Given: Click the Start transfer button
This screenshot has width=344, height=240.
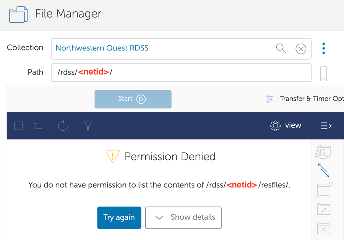Looking at the screenshot, I should coord(133,99).
